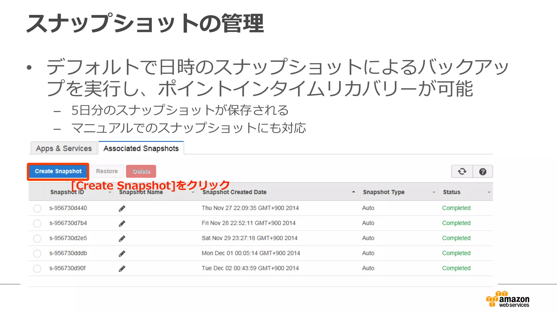Image resolution: width=557 pixels, height=313 pixels.
Task: Click the Status column header
Action: point(451,192)
